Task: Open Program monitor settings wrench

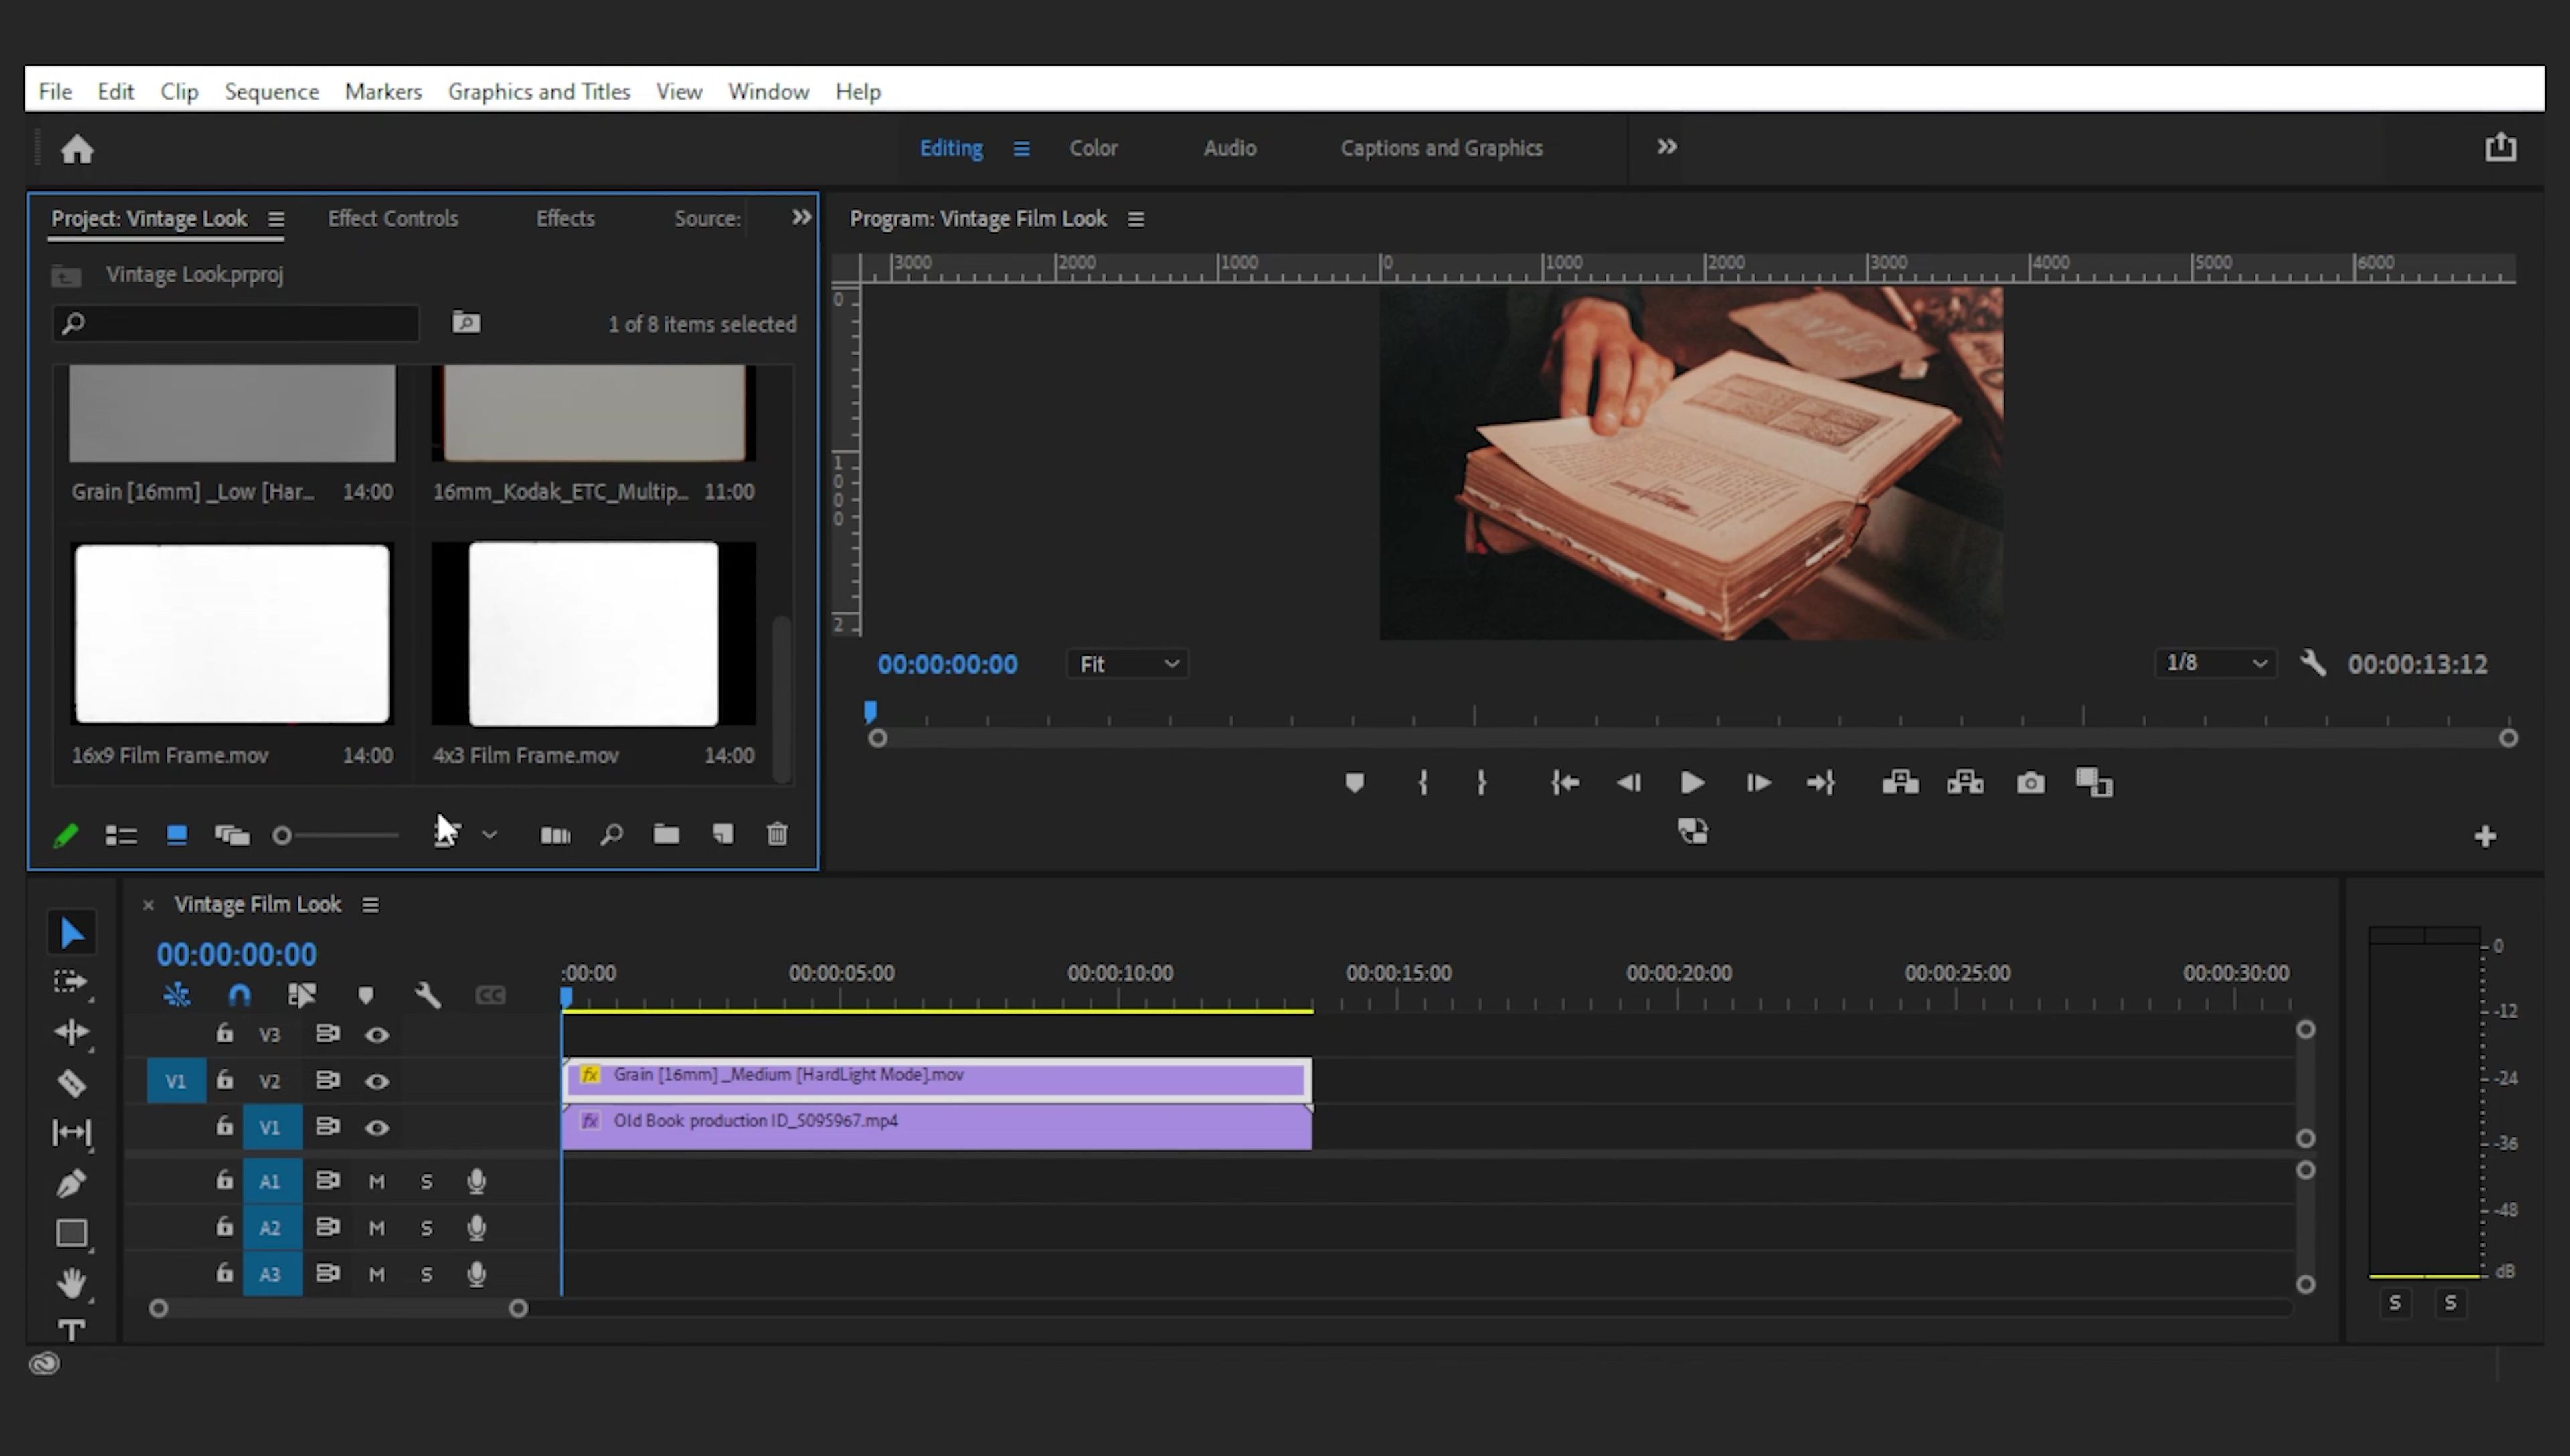Action: (2313, 663)
